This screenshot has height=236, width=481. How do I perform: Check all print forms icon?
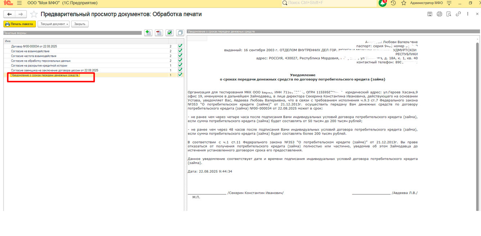170,33
